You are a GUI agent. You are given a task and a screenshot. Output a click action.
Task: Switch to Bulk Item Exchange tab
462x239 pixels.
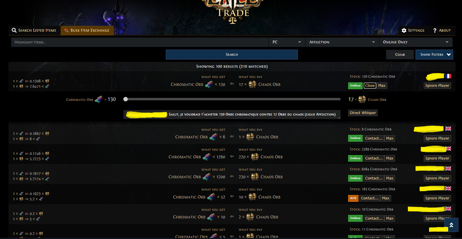(x=87, y=30)
